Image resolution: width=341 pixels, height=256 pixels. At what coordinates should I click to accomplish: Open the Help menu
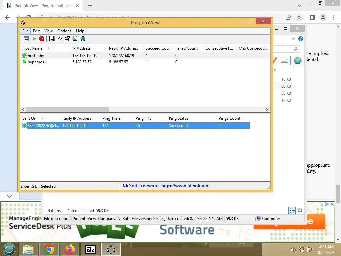pos(80,31)
